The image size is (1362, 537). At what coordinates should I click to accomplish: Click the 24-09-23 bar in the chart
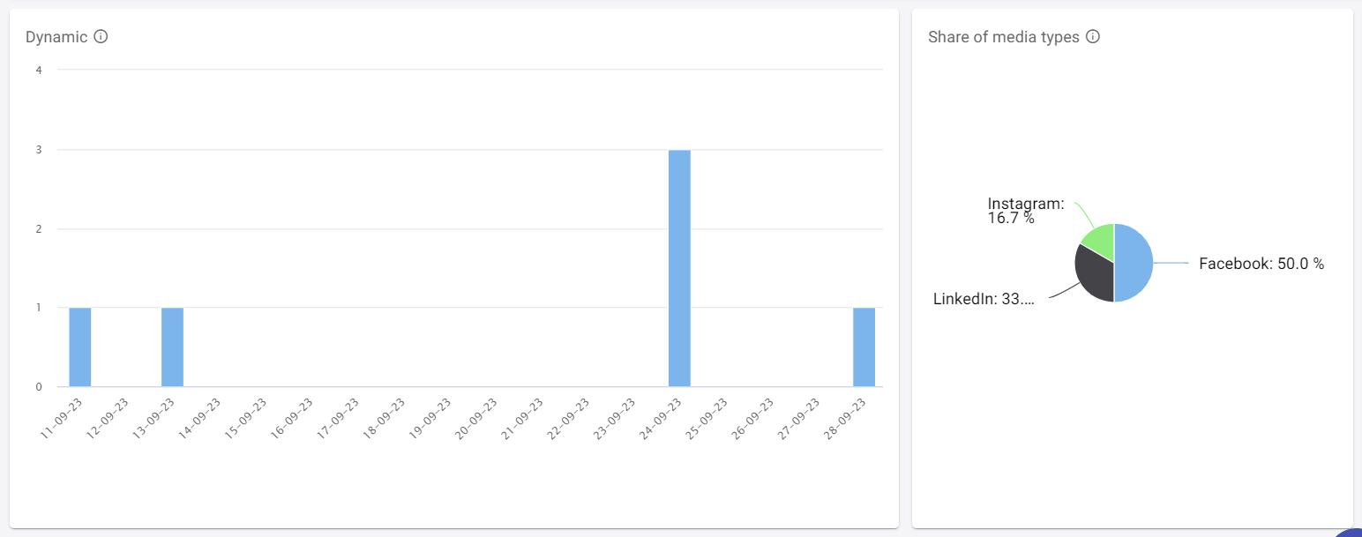click(679, 268)
